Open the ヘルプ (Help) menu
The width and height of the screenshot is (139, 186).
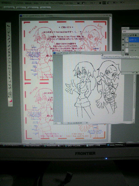[x=69, y=3]
